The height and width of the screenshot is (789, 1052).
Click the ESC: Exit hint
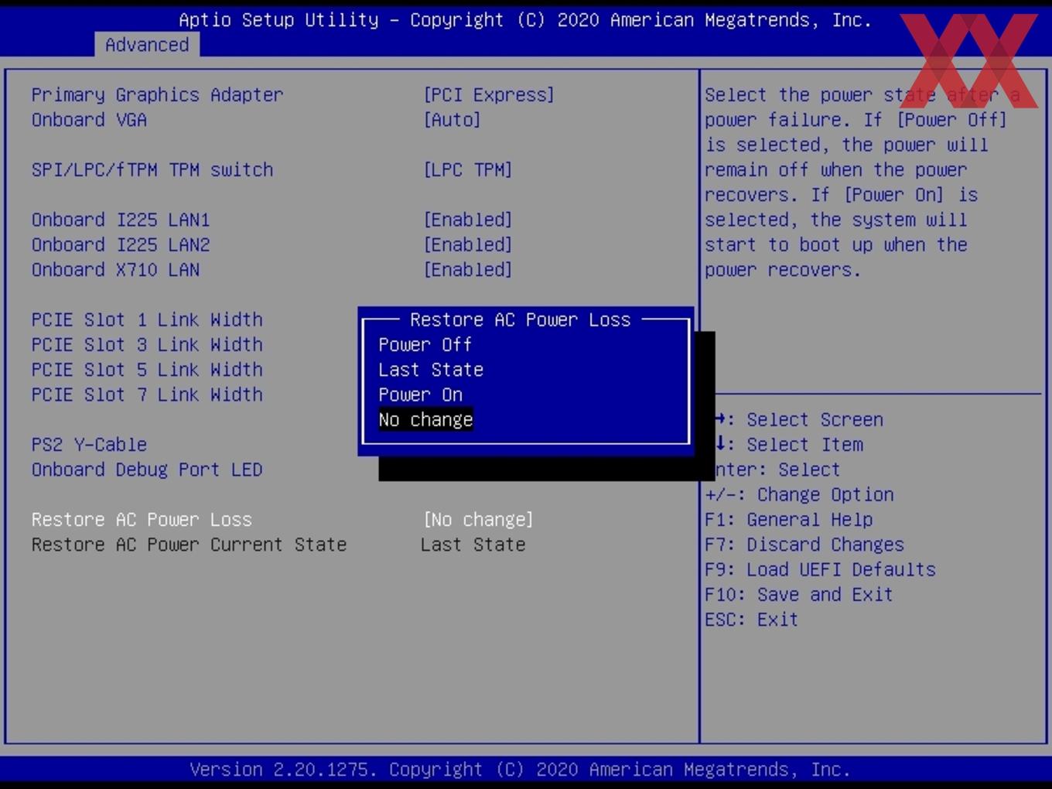click(751, 620)
